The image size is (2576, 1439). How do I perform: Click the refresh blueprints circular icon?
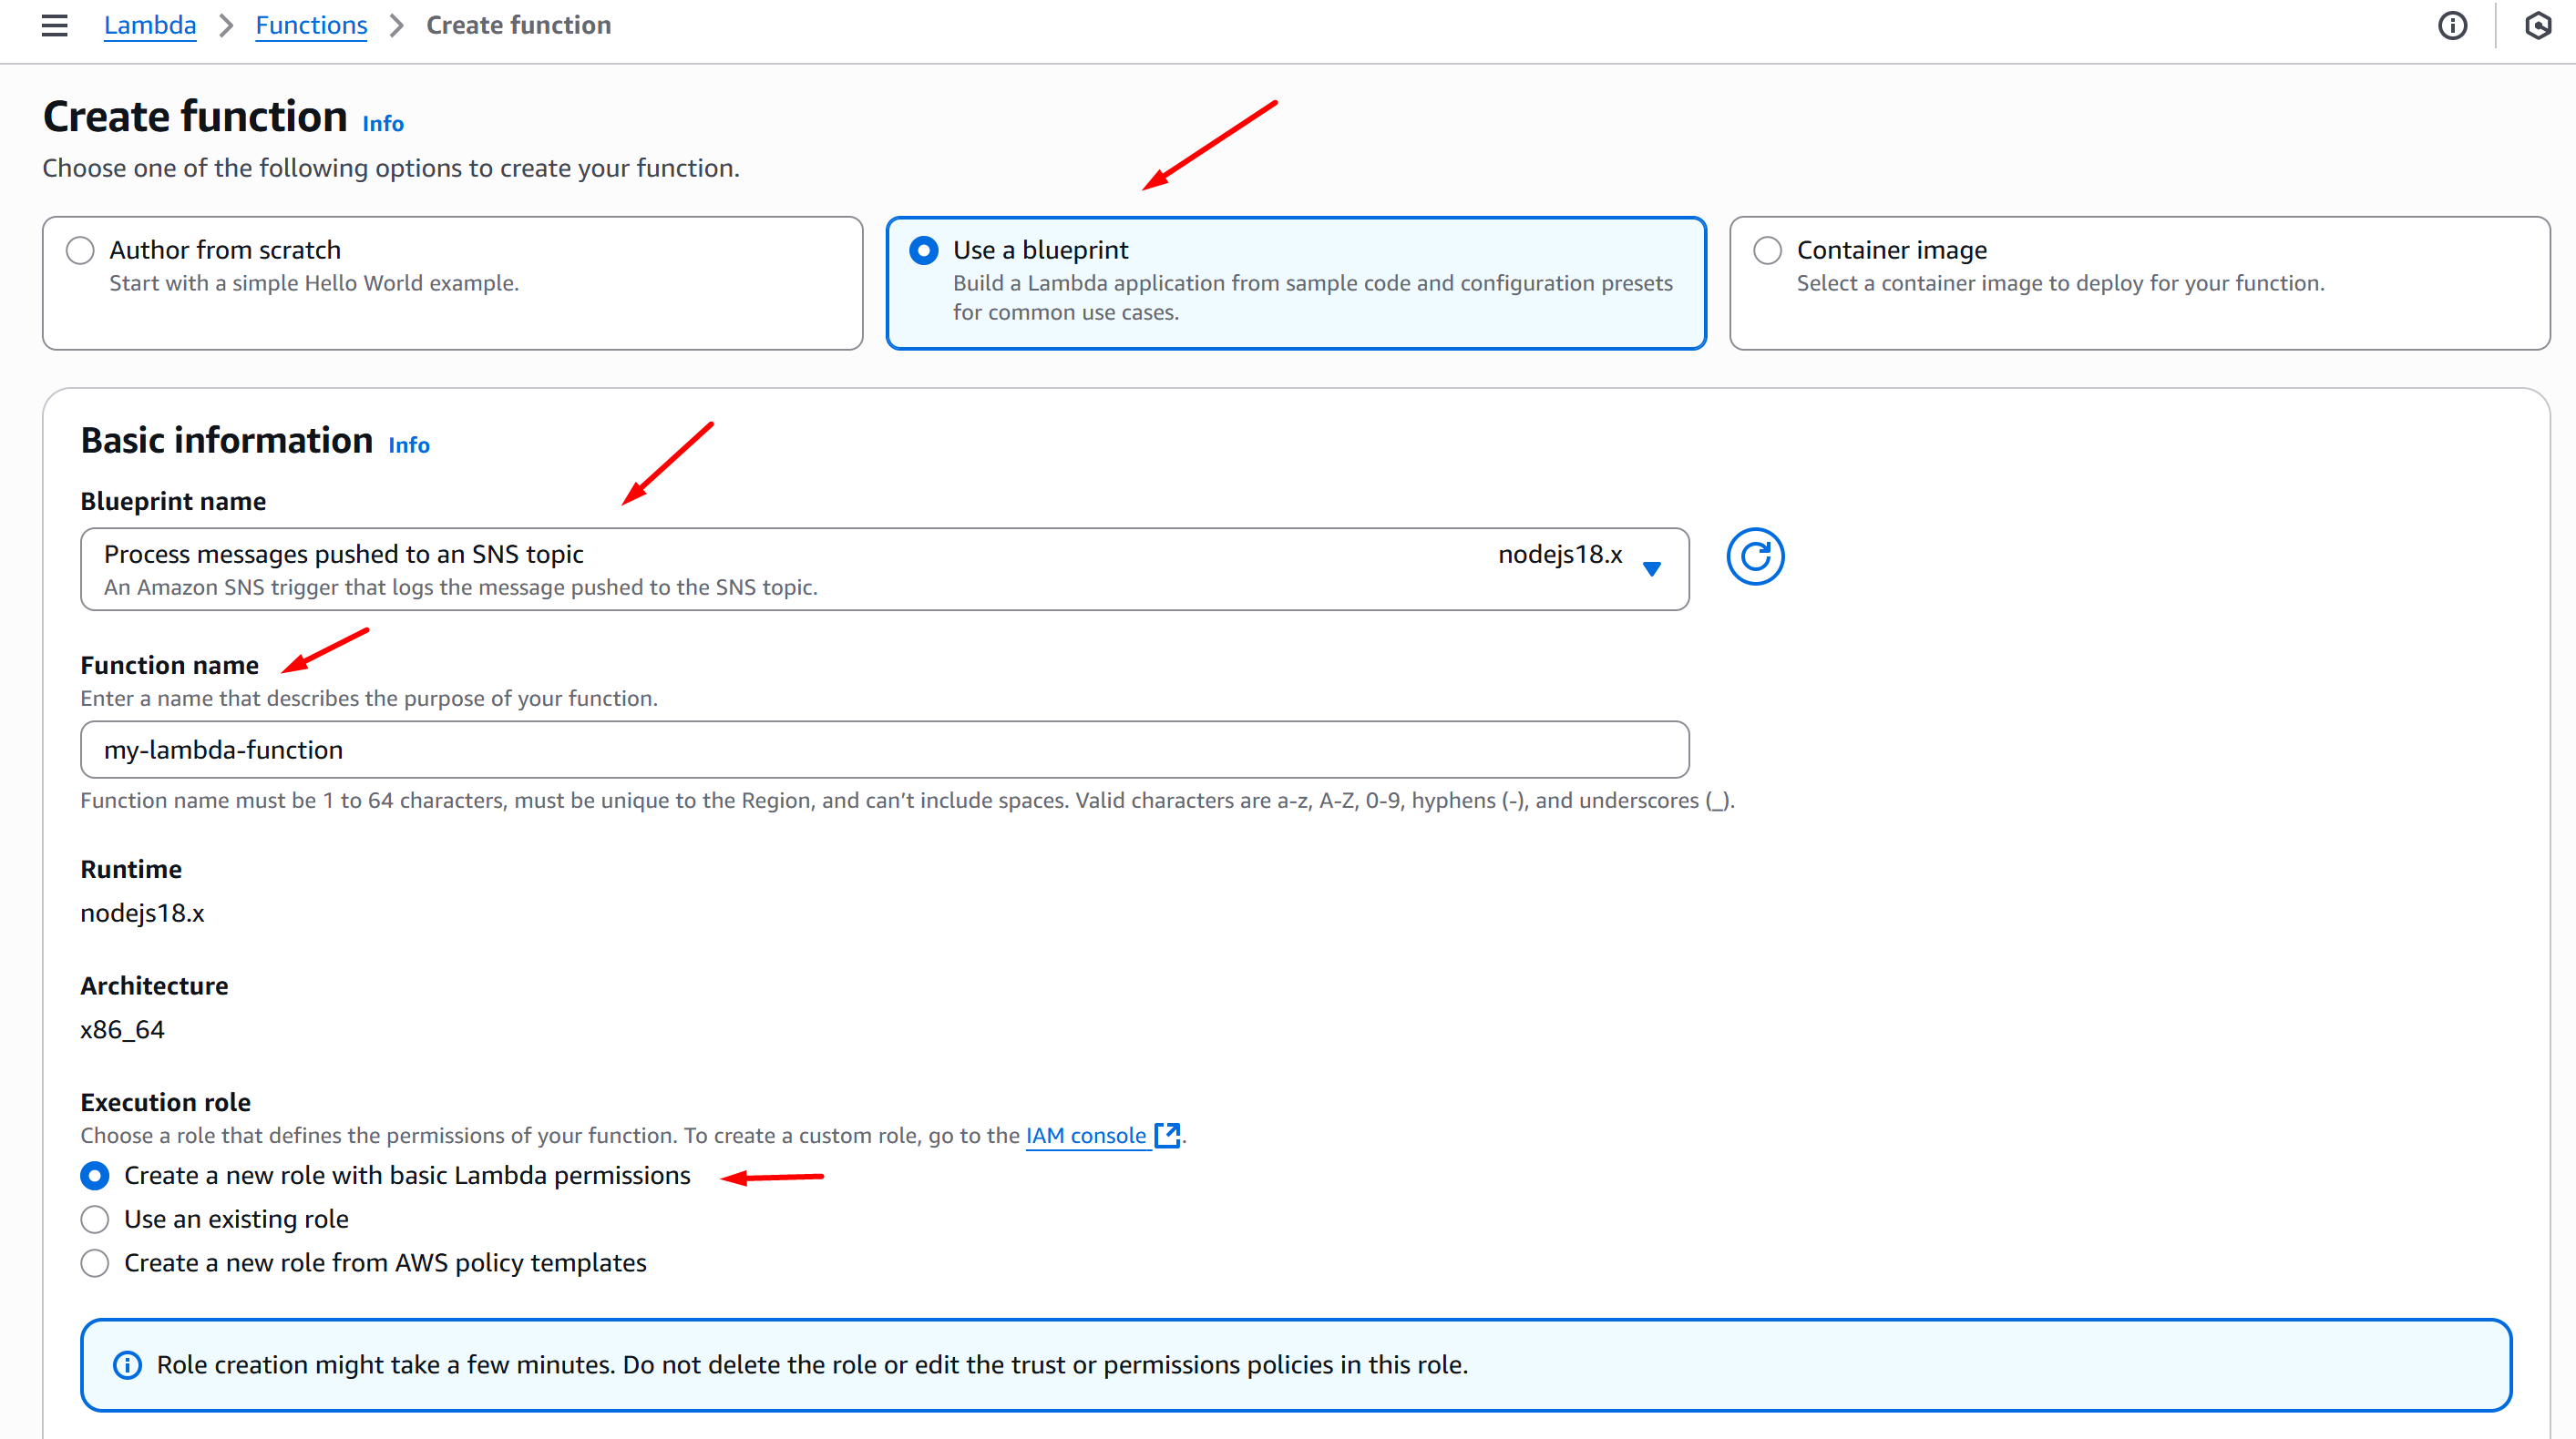coord(1755,556)
